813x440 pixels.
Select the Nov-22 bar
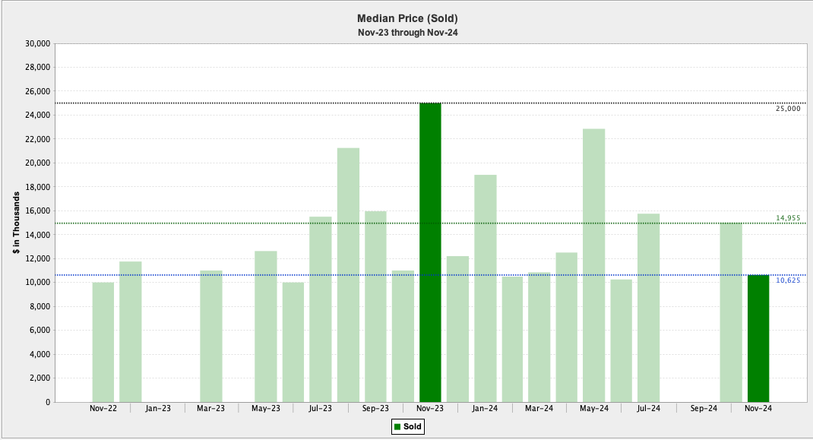tap(103, 342)
